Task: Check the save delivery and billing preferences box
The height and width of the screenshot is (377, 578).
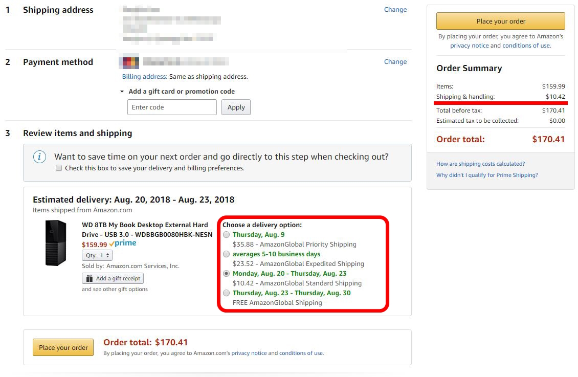Action: click(59, 168)
